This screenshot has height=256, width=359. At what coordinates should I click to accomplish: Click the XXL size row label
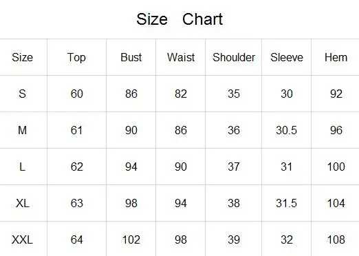click(22, 239)
